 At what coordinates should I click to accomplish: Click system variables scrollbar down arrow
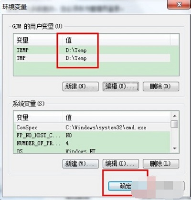click(175, 148)
